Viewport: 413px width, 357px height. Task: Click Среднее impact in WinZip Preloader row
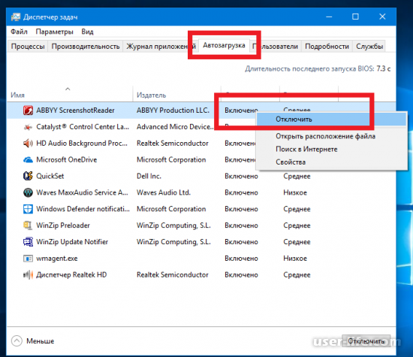(297, 225)
